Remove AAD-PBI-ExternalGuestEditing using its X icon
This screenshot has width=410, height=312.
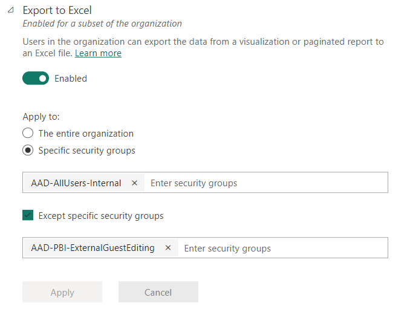pos(168,248)
